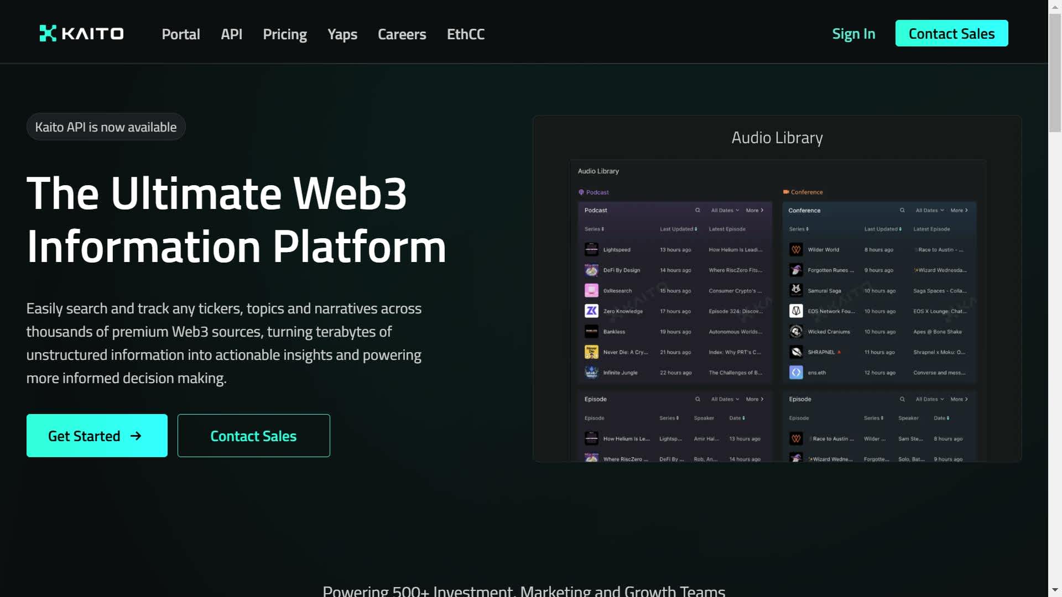
Task: Click the Sign In link
Action: pyautogui.click(x=853, y=34)
